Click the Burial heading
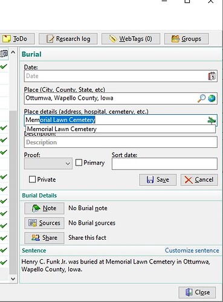Viewport: 223px width, 302px height. pos(31,54)
